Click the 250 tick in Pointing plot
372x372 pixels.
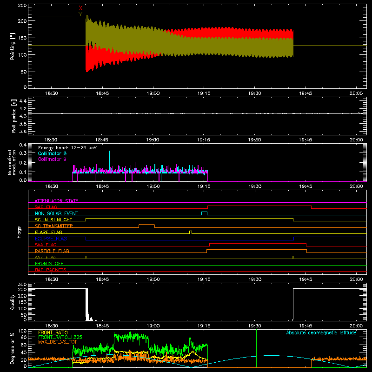click(22, 6)
